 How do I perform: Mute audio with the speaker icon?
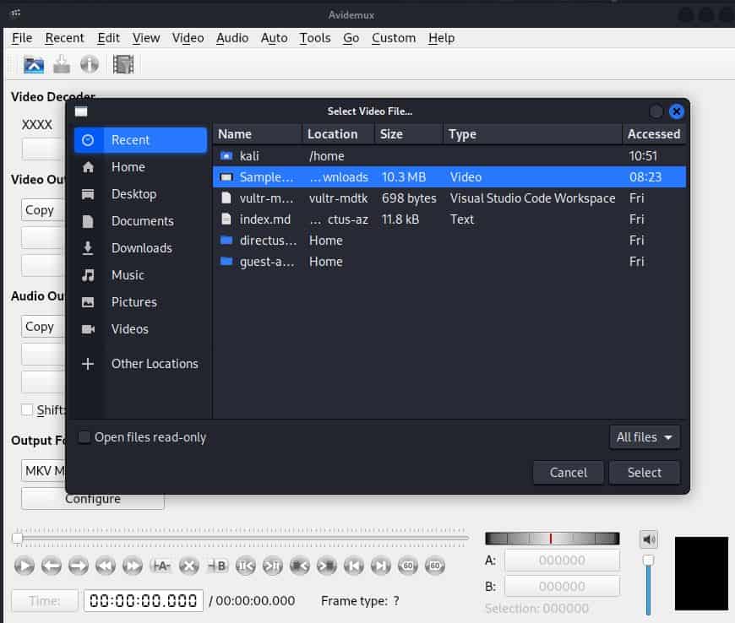point(648,539)
